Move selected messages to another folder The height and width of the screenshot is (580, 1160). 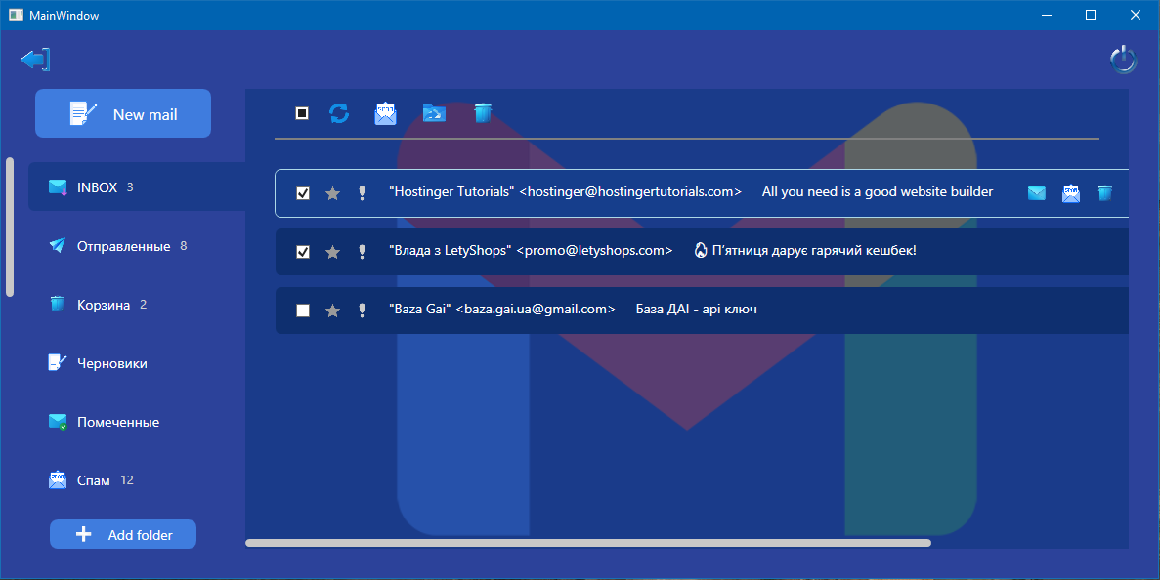(434, 113)
